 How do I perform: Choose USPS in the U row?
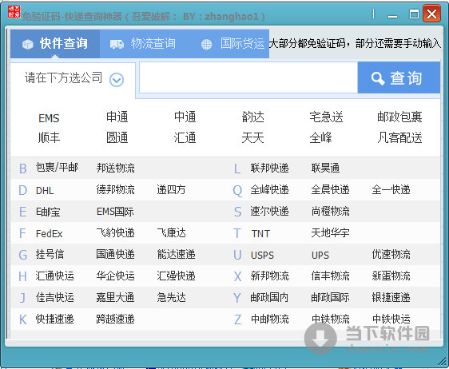pos(262,255)
